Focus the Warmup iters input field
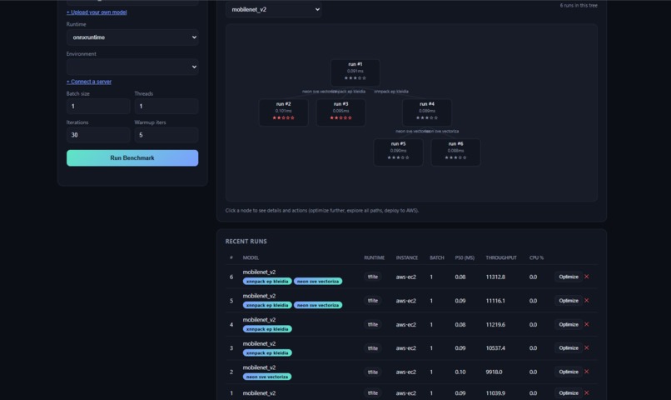The height and width of the screenshot is (400, 671). tap(167, 135)
